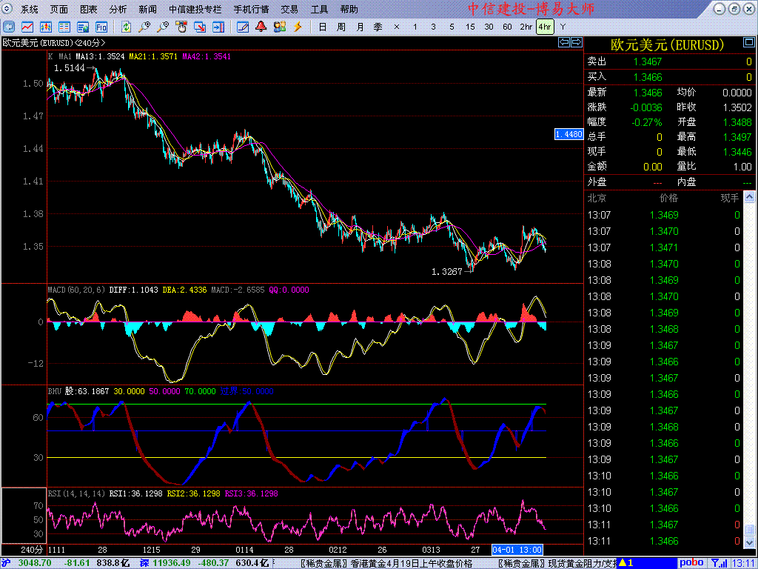The height and width of the screenshot is (569, 758).
Task: Open the 页面 menu
Action: pos(59,9)
